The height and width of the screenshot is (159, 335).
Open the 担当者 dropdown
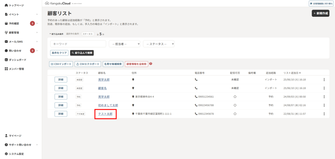click(x=124, y=44)
